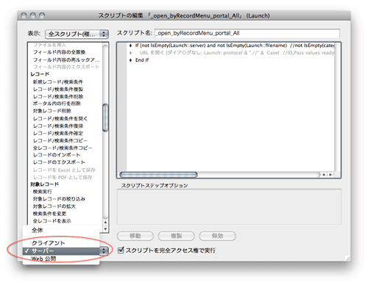Close the script edit window

tap(24, 15)
